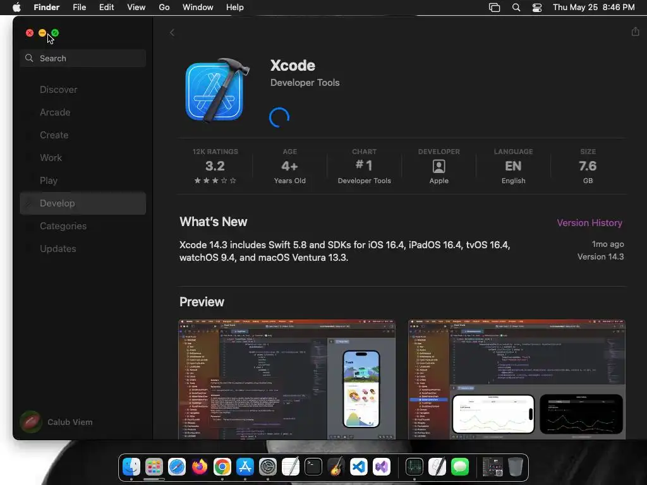
Task: Open Script Editor from the dock
Action: coord(437,467)
